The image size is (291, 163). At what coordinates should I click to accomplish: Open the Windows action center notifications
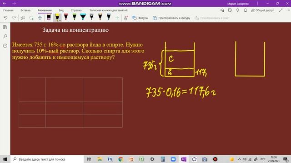(x=286, y=159)
